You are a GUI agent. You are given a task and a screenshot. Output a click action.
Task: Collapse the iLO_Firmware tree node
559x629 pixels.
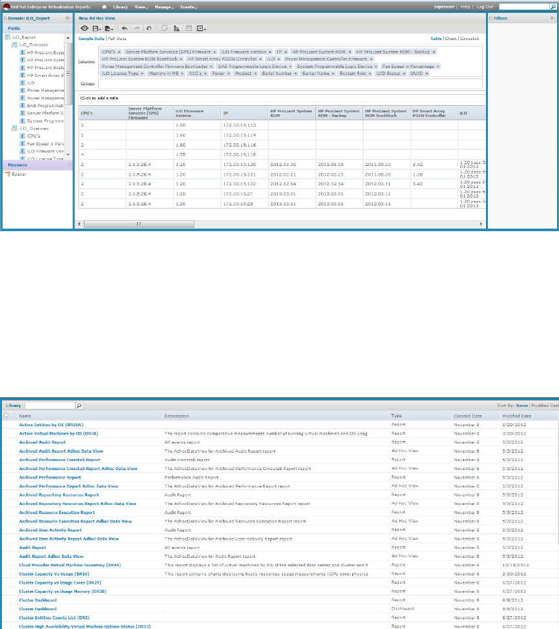click(14, 45)
